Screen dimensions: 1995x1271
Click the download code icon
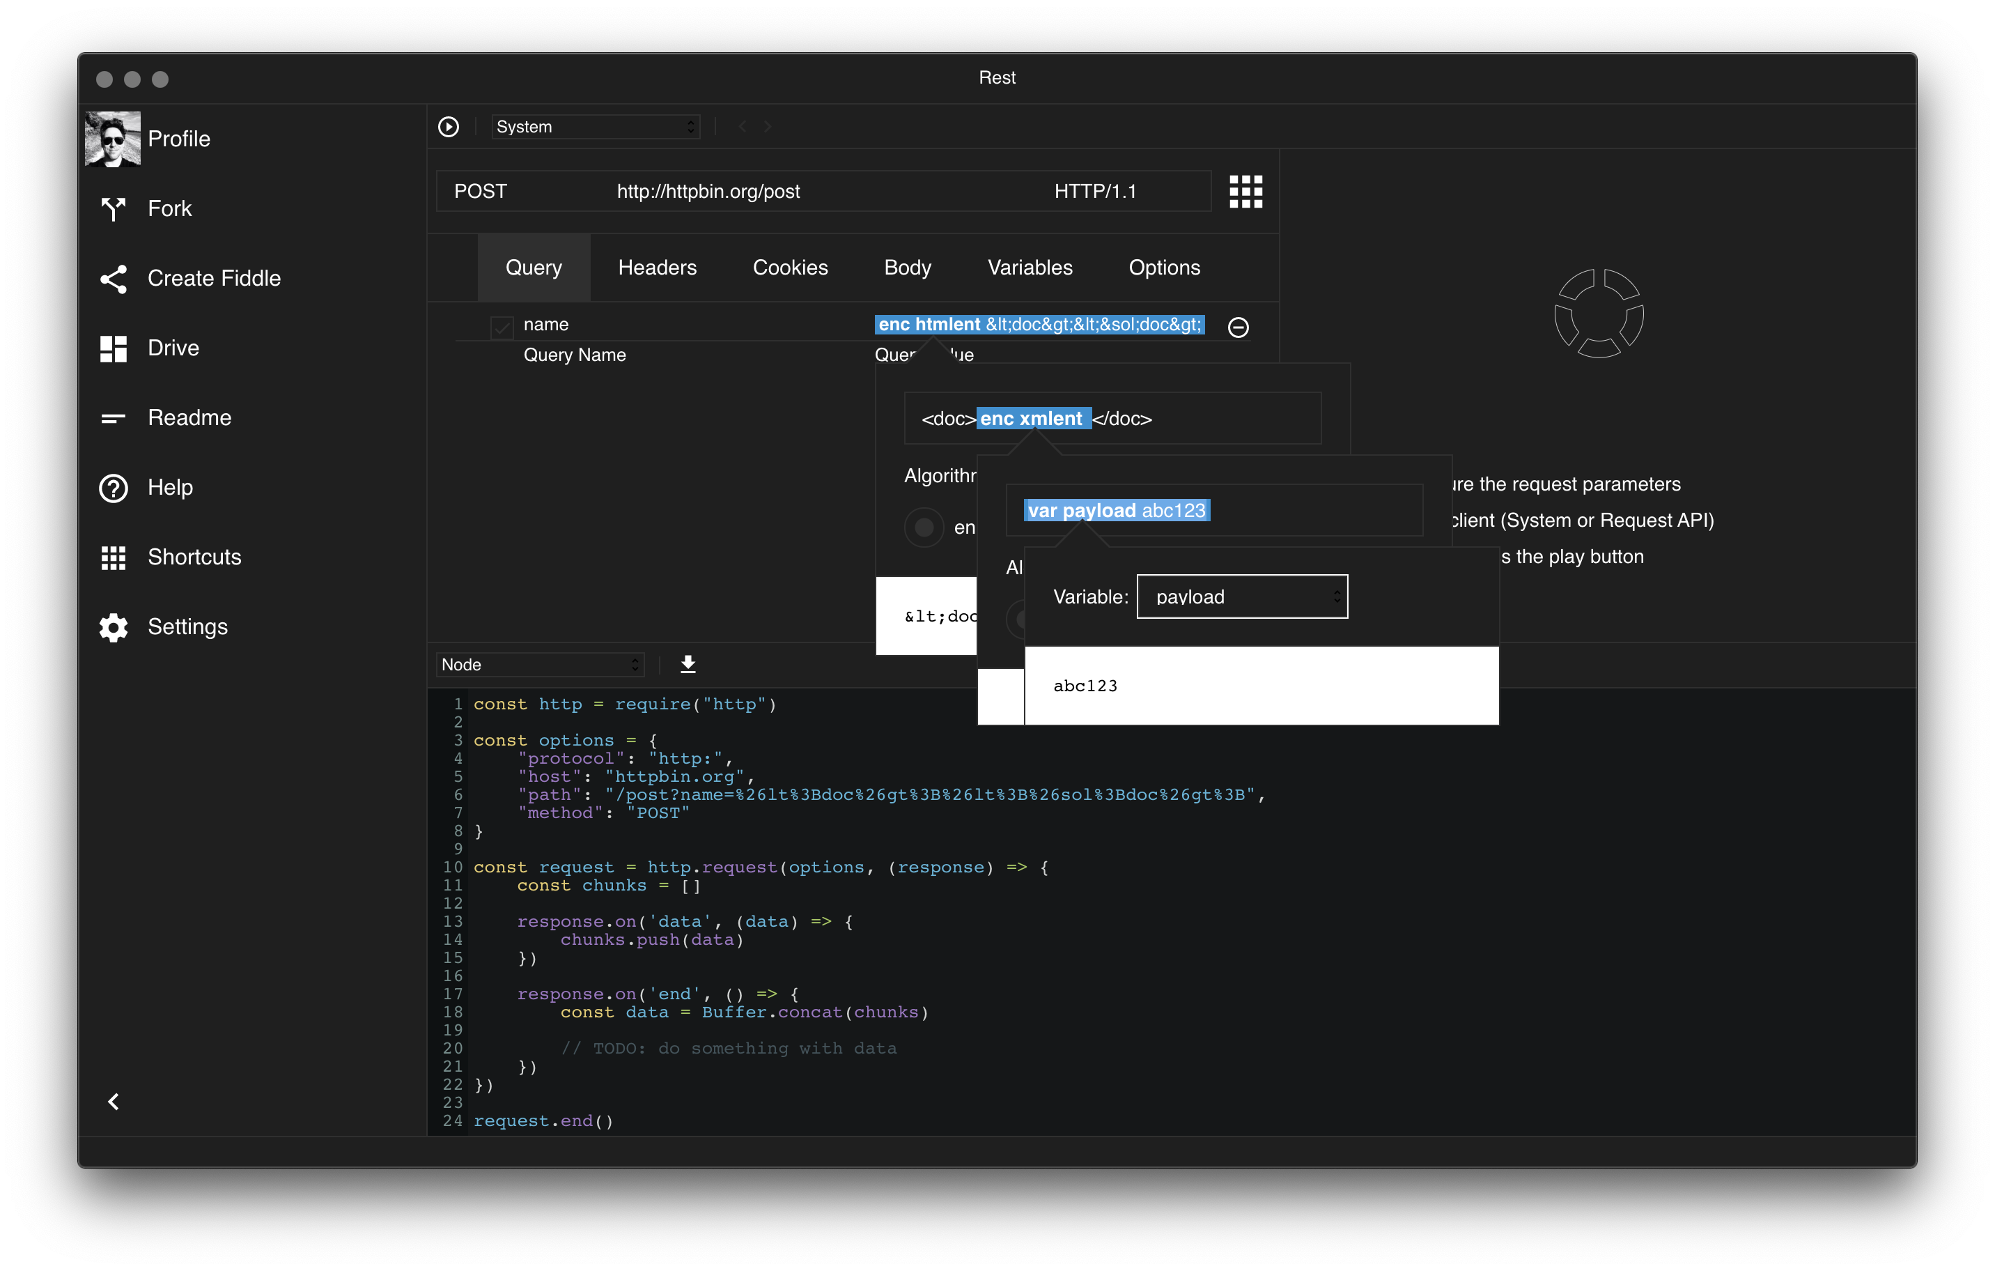click(688, 665)
